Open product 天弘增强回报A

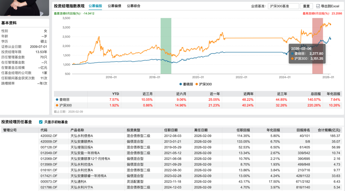(x=82, y=147)
